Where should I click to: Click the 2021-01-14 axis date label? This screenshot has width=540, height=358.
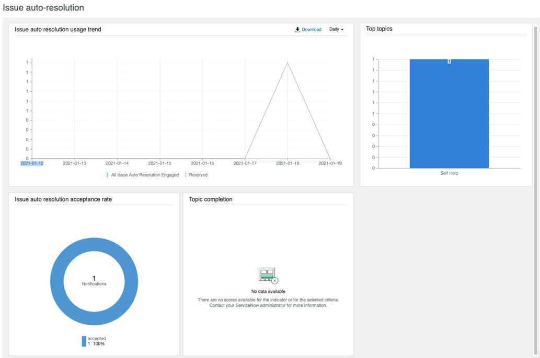(x=117, y=163)
